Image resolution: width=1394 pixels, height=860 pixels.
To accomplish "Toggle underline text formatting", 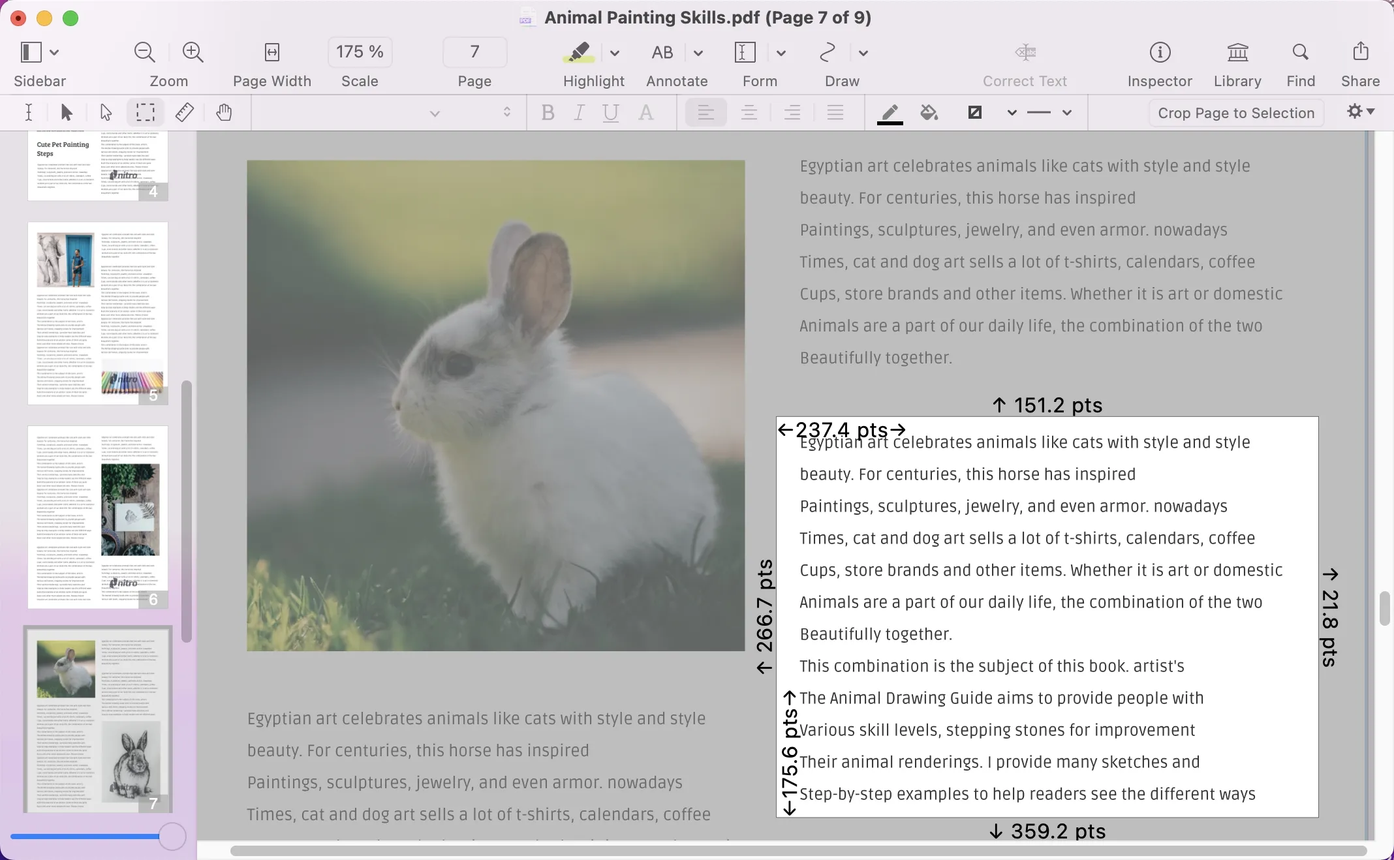I will coord(612,112).
